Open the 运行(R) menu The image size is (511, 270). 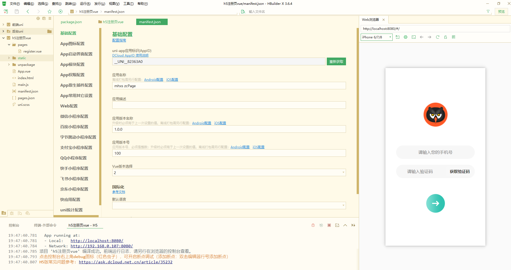85,4
